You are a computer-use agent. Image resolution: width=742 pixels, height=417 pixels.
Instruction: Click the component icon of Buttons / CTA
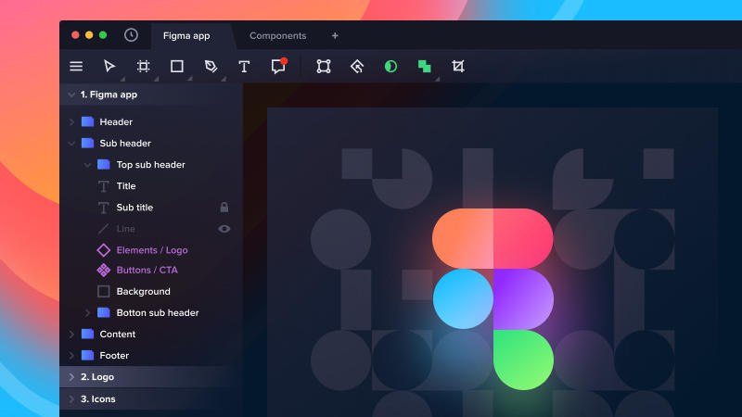point(104,270)
